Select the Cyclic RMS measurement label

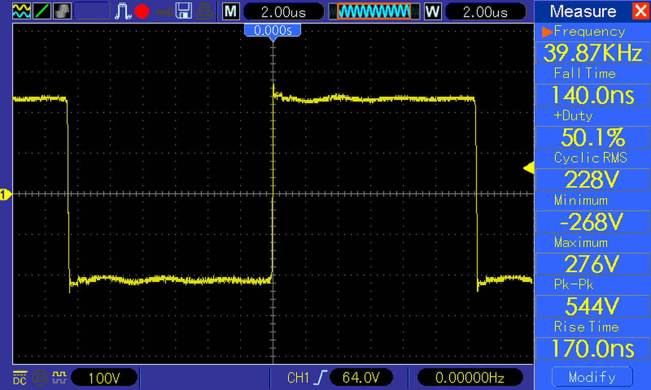click(590, 158)
